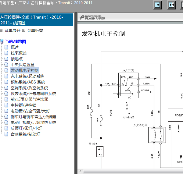The image size is (183, 174).
Task: Open 电动后视镜/后窗加热系统 diagram
Action: click(x=33, y=123)
